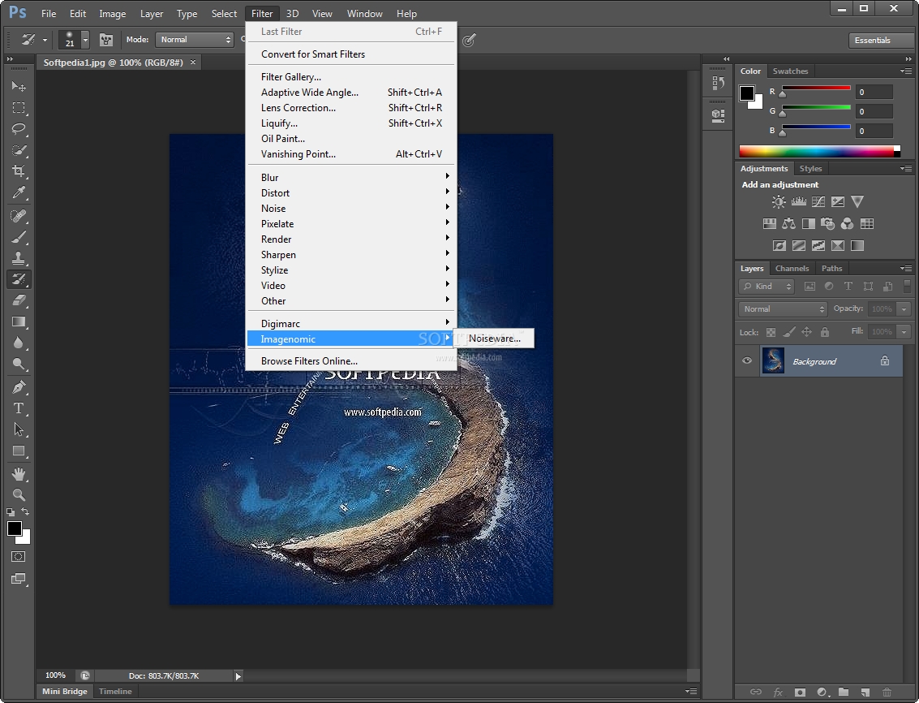This screenshot has width=919, height=703.
Task: Select the Crop tool
Action: coord(19,171)
